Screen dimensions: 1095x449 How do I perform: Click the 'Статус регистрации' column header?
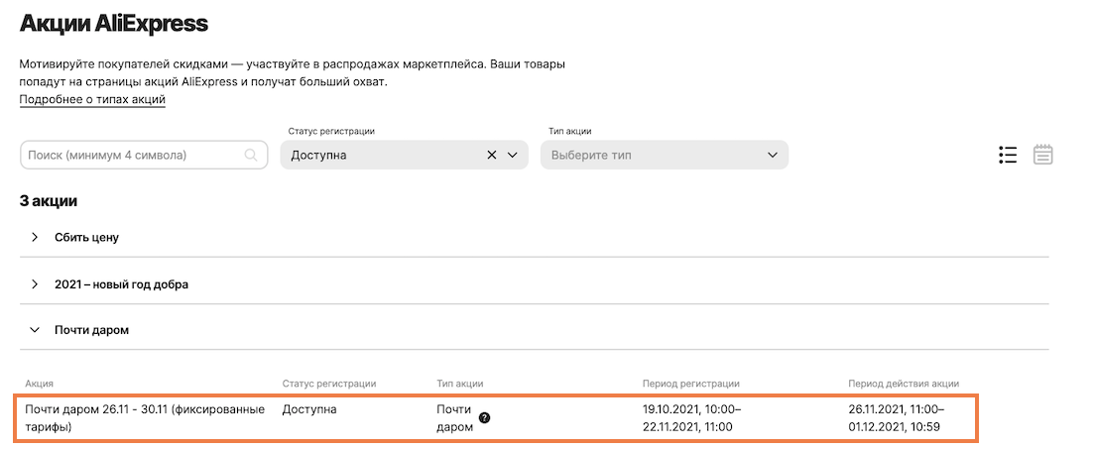pyautogui.click(x=328, y=384)
